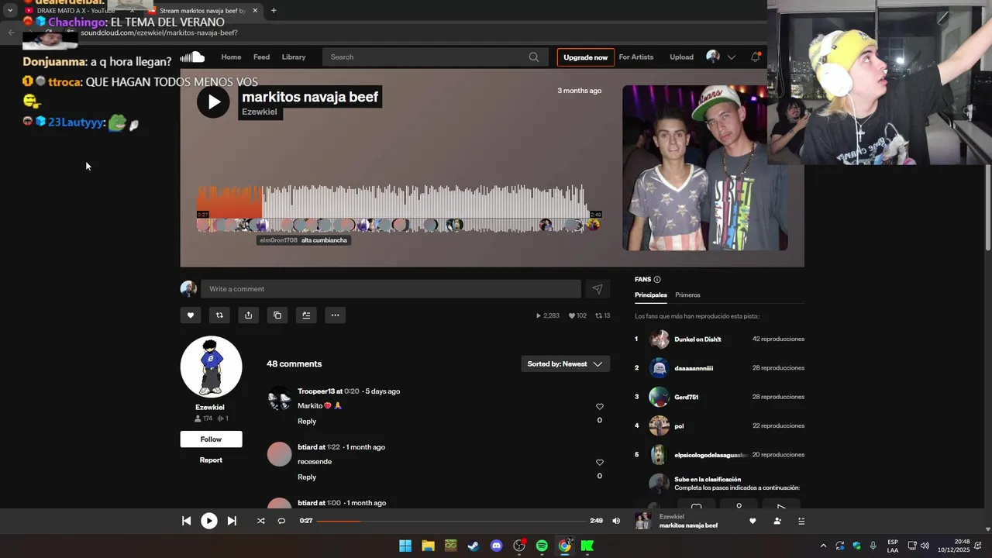The width and height of the screenshot is (992, 558).
Task: Repost the track using the repost button
Action: tap(219, 315)
